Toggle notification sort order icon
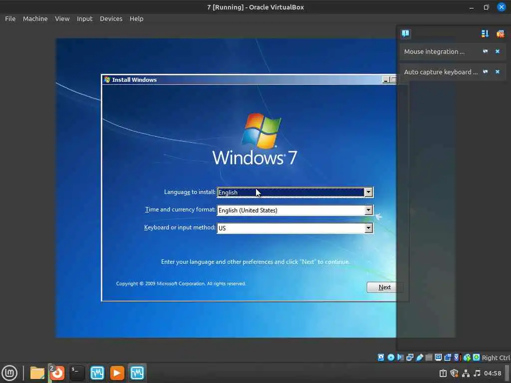This screenshot has width=511, height=383. [485, 33]
